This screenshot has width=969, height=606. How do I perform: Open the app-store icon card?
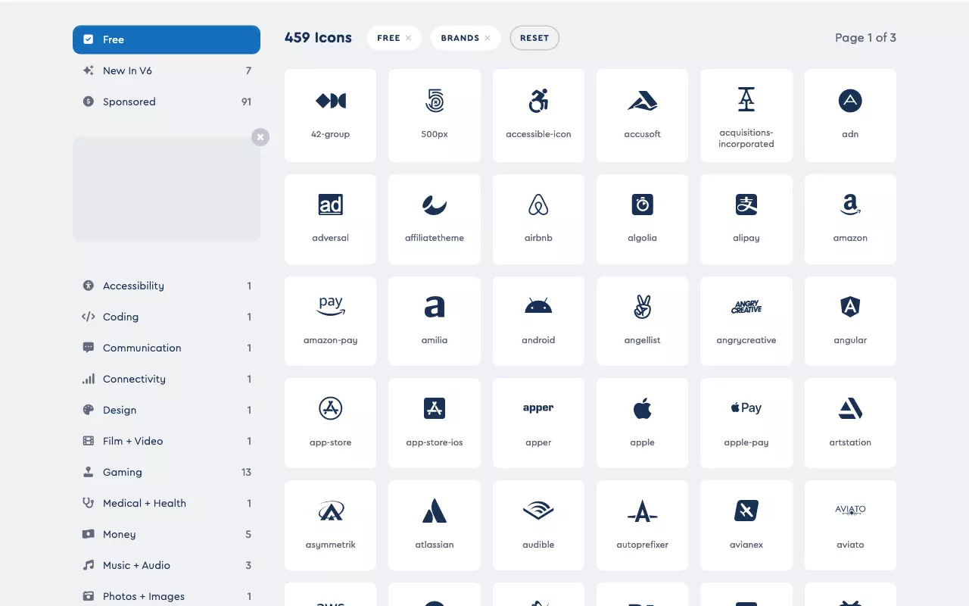[330, 423]
